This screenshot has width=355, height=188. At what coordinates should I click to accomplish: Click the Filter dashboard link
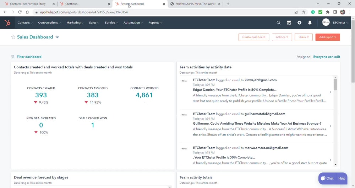pyautogui.click(x=29, y=57)
